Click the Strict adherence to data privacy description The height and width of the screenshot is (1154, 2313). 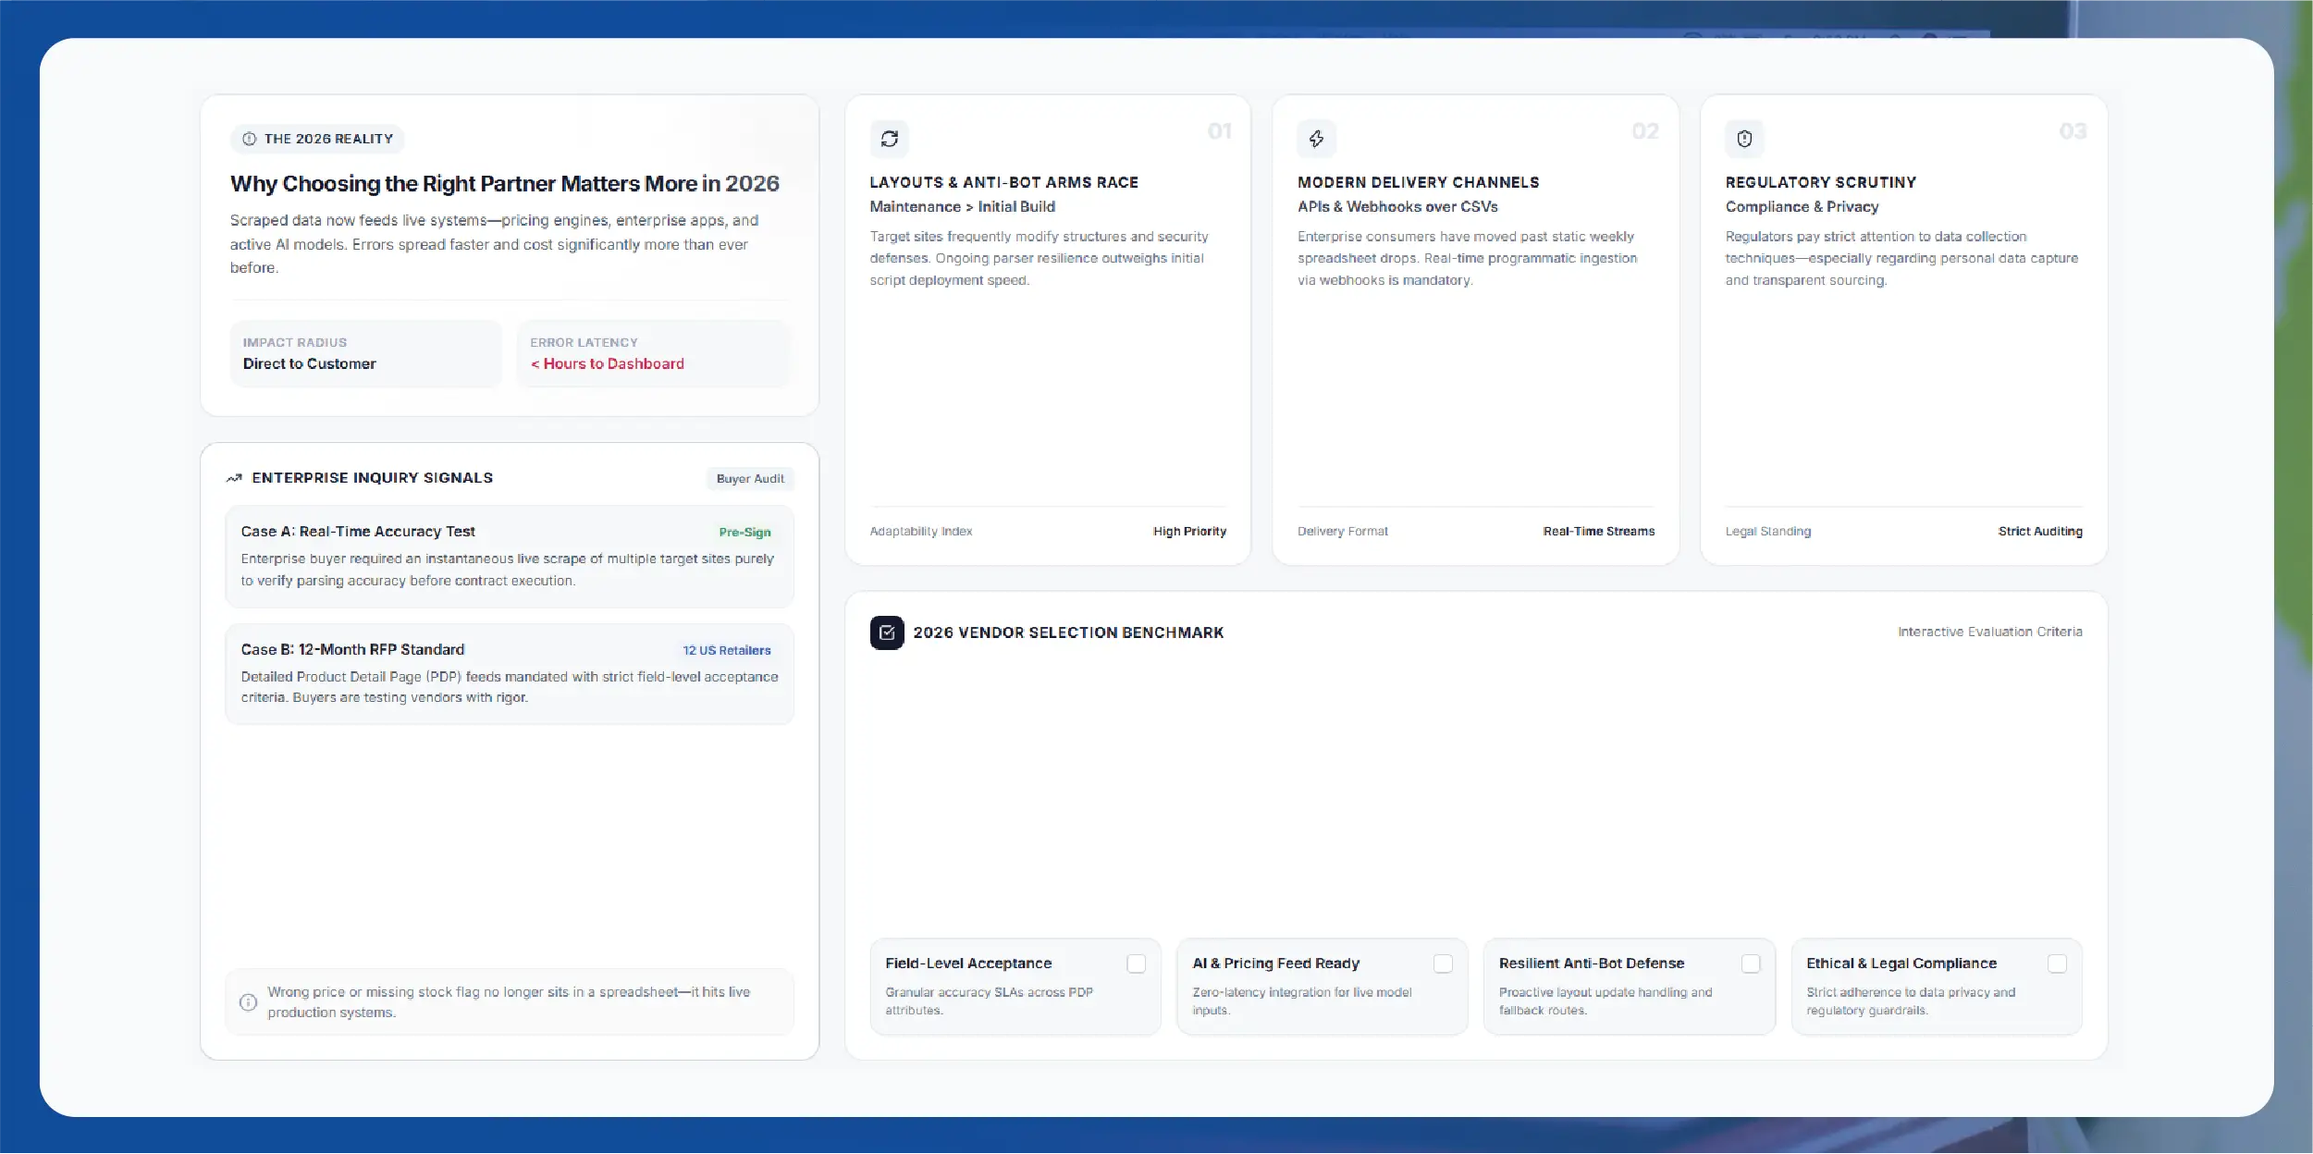point(1911,1001)
